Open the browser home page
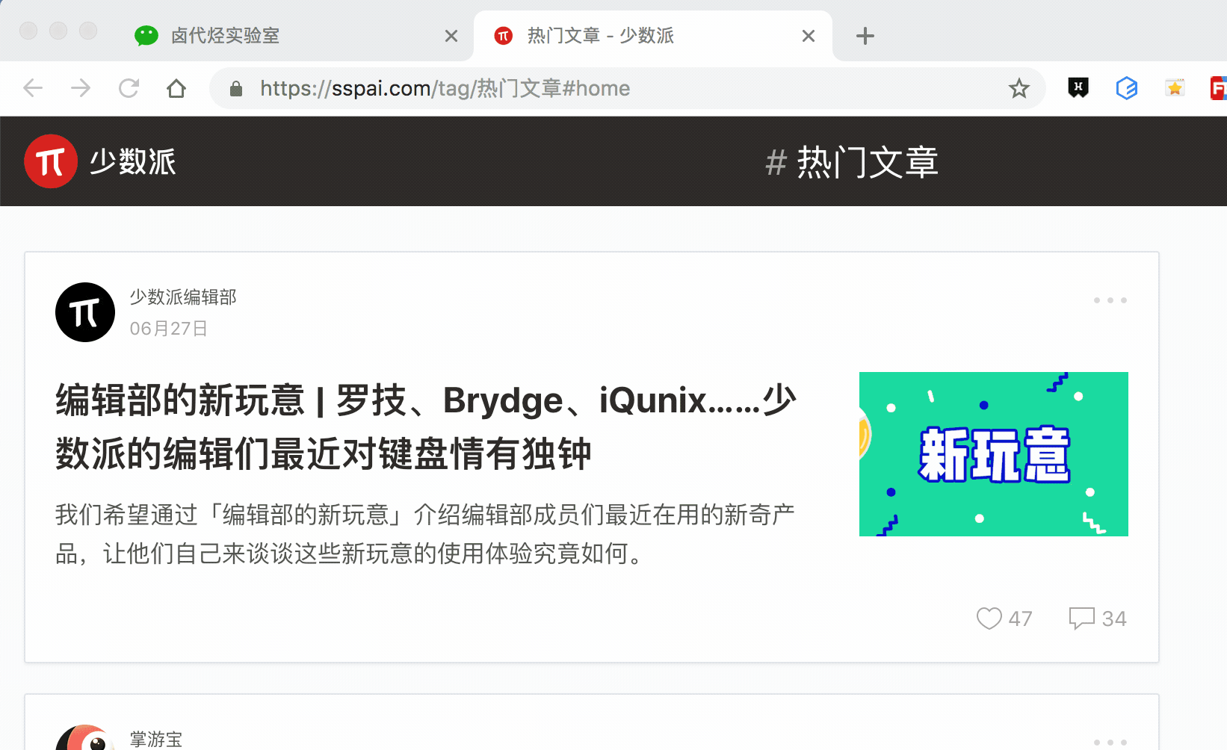 pyautogui.click(x=176, y=88)
